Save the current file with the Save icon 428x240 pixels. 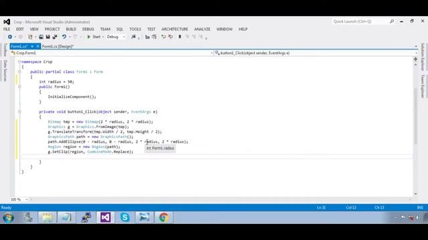tap(47, 37)
